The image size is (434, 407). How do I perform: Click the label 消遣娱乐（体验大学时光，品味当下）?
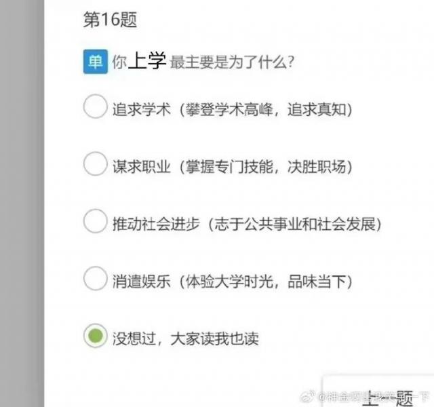233,282
